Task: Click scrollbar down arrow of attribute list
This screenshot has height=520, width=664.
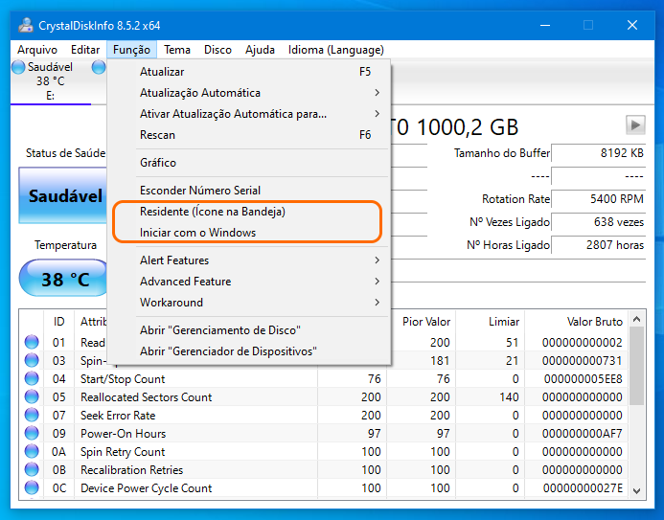Action: (636, 491)
